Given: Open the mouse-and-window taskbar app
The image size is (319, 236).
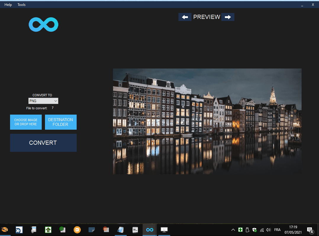Looking at the screenshot, I should pos(33,230).
